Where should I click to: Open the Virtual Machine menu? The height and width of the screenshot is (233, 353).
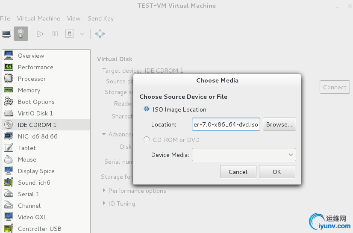tap(38, 18)
